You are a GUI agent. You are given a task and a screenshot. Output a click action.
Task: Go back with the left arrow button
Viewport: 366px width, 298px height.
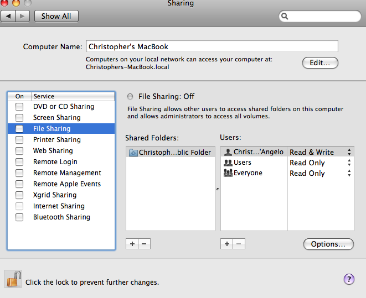tap(8, 16)
